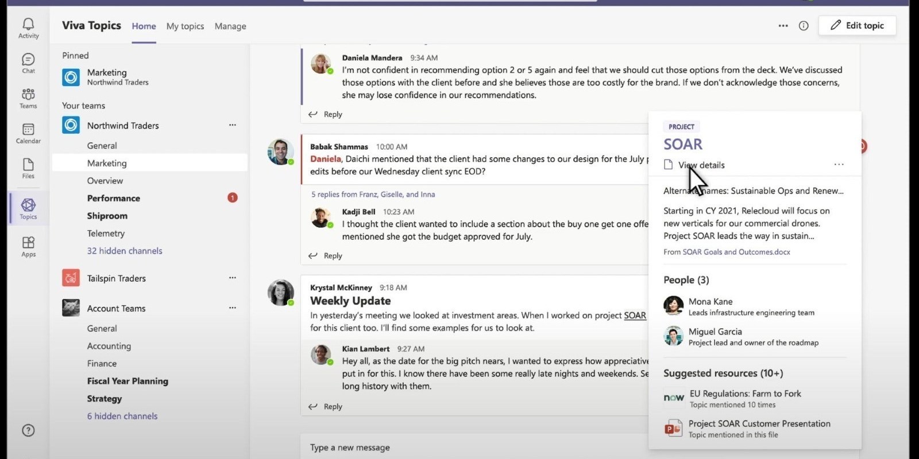Click the Weekly Update post heading
The width and height of the screenshot is (919, 459).
[x=350, y=301]
